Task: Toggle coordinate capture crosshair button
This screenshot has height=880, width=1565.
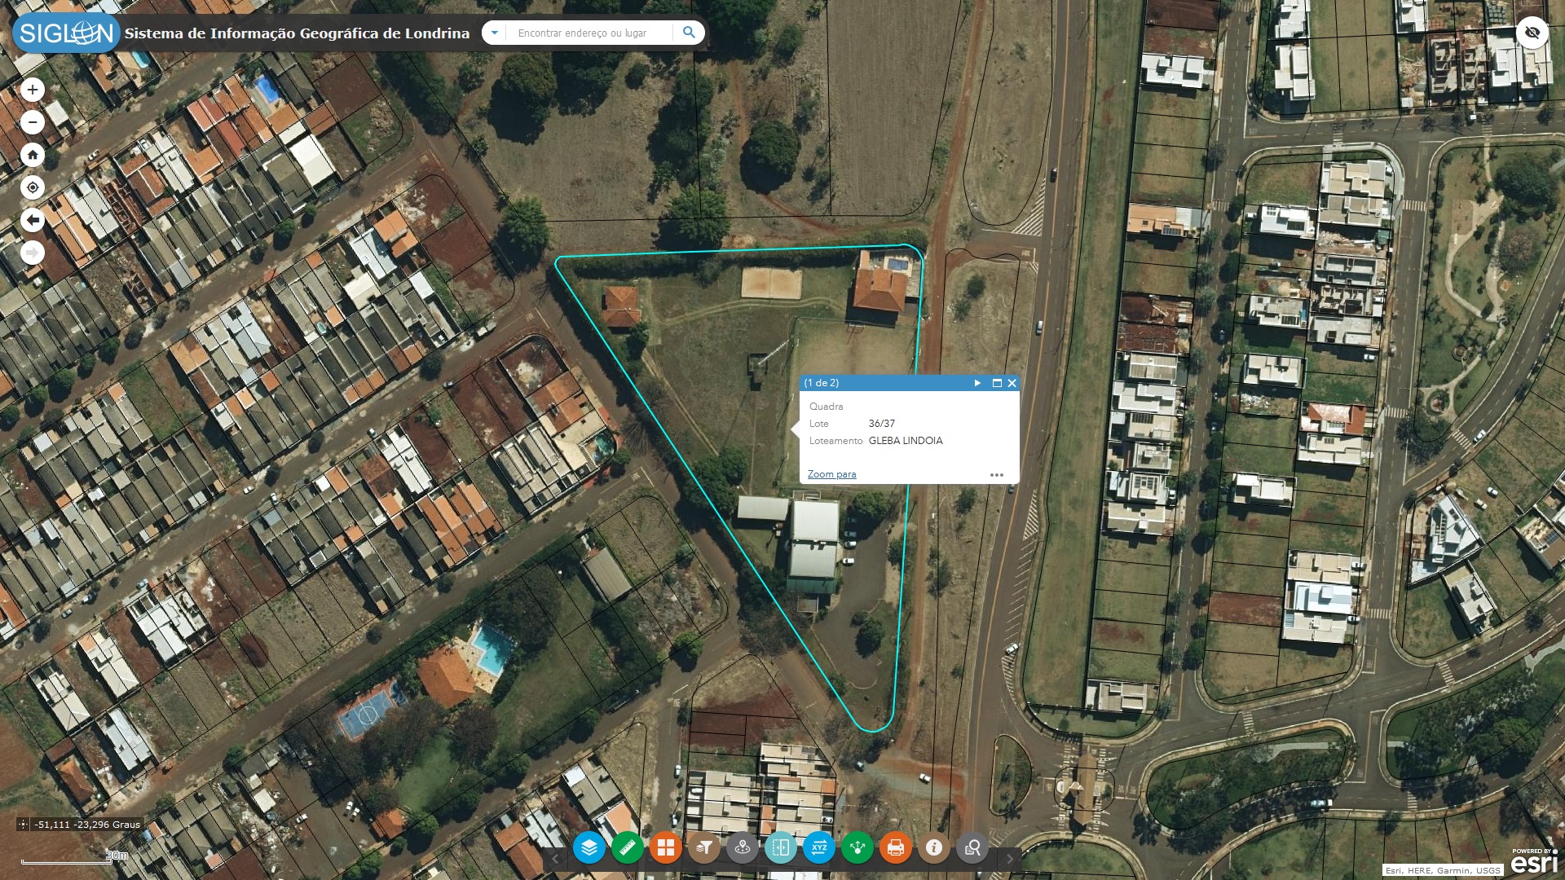Action: click(x=23, y=825)
